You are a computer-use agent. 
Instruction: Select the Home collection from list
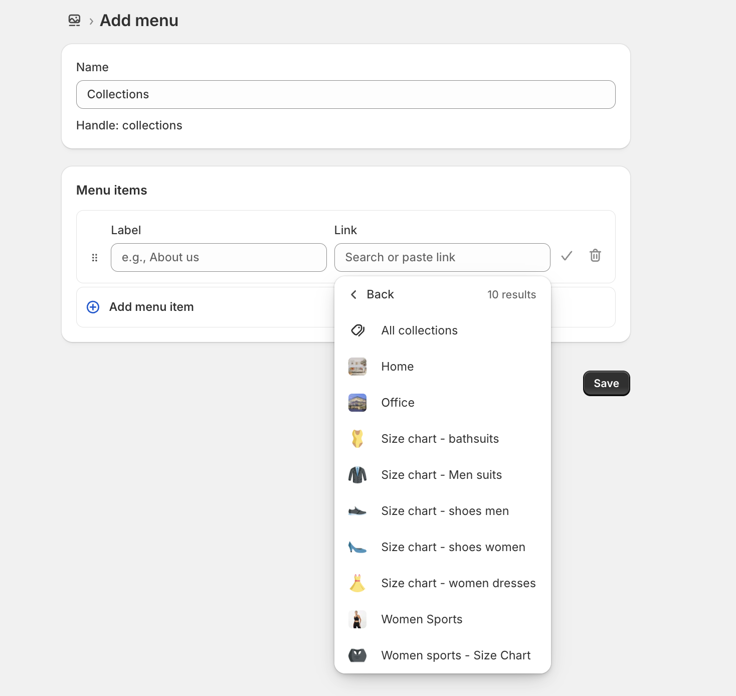(x=397, y=367)
